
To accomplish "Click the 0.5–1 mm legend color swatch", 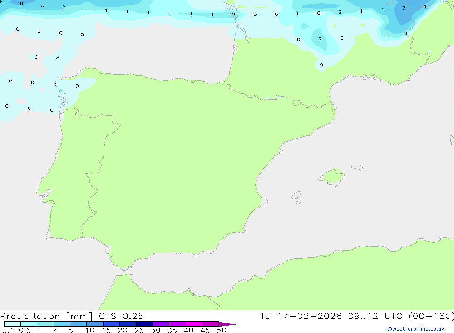I will pyautogui.click(x=29, y=324).
